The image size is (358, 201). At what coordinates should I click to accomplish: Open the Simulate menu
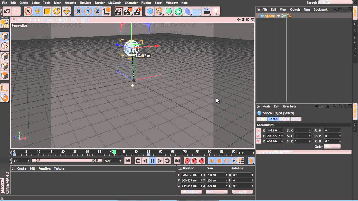[x=85, y=3]
